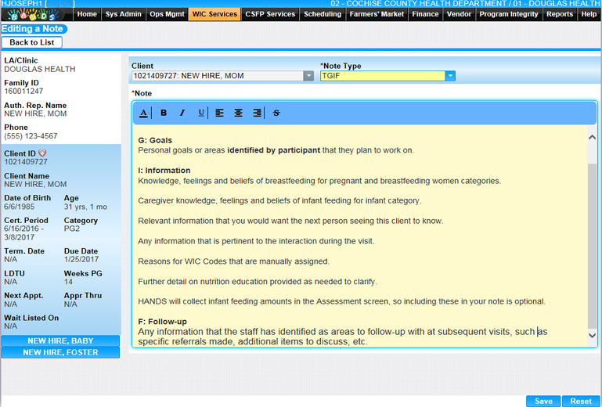Open the Farmers' Market menu
The width and height of the screenshot is (602, 407).
tap(377, 14)
